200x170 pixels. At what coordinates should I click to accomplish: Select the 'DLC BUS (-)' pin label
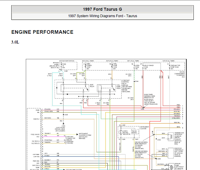(x=35, y=141)
